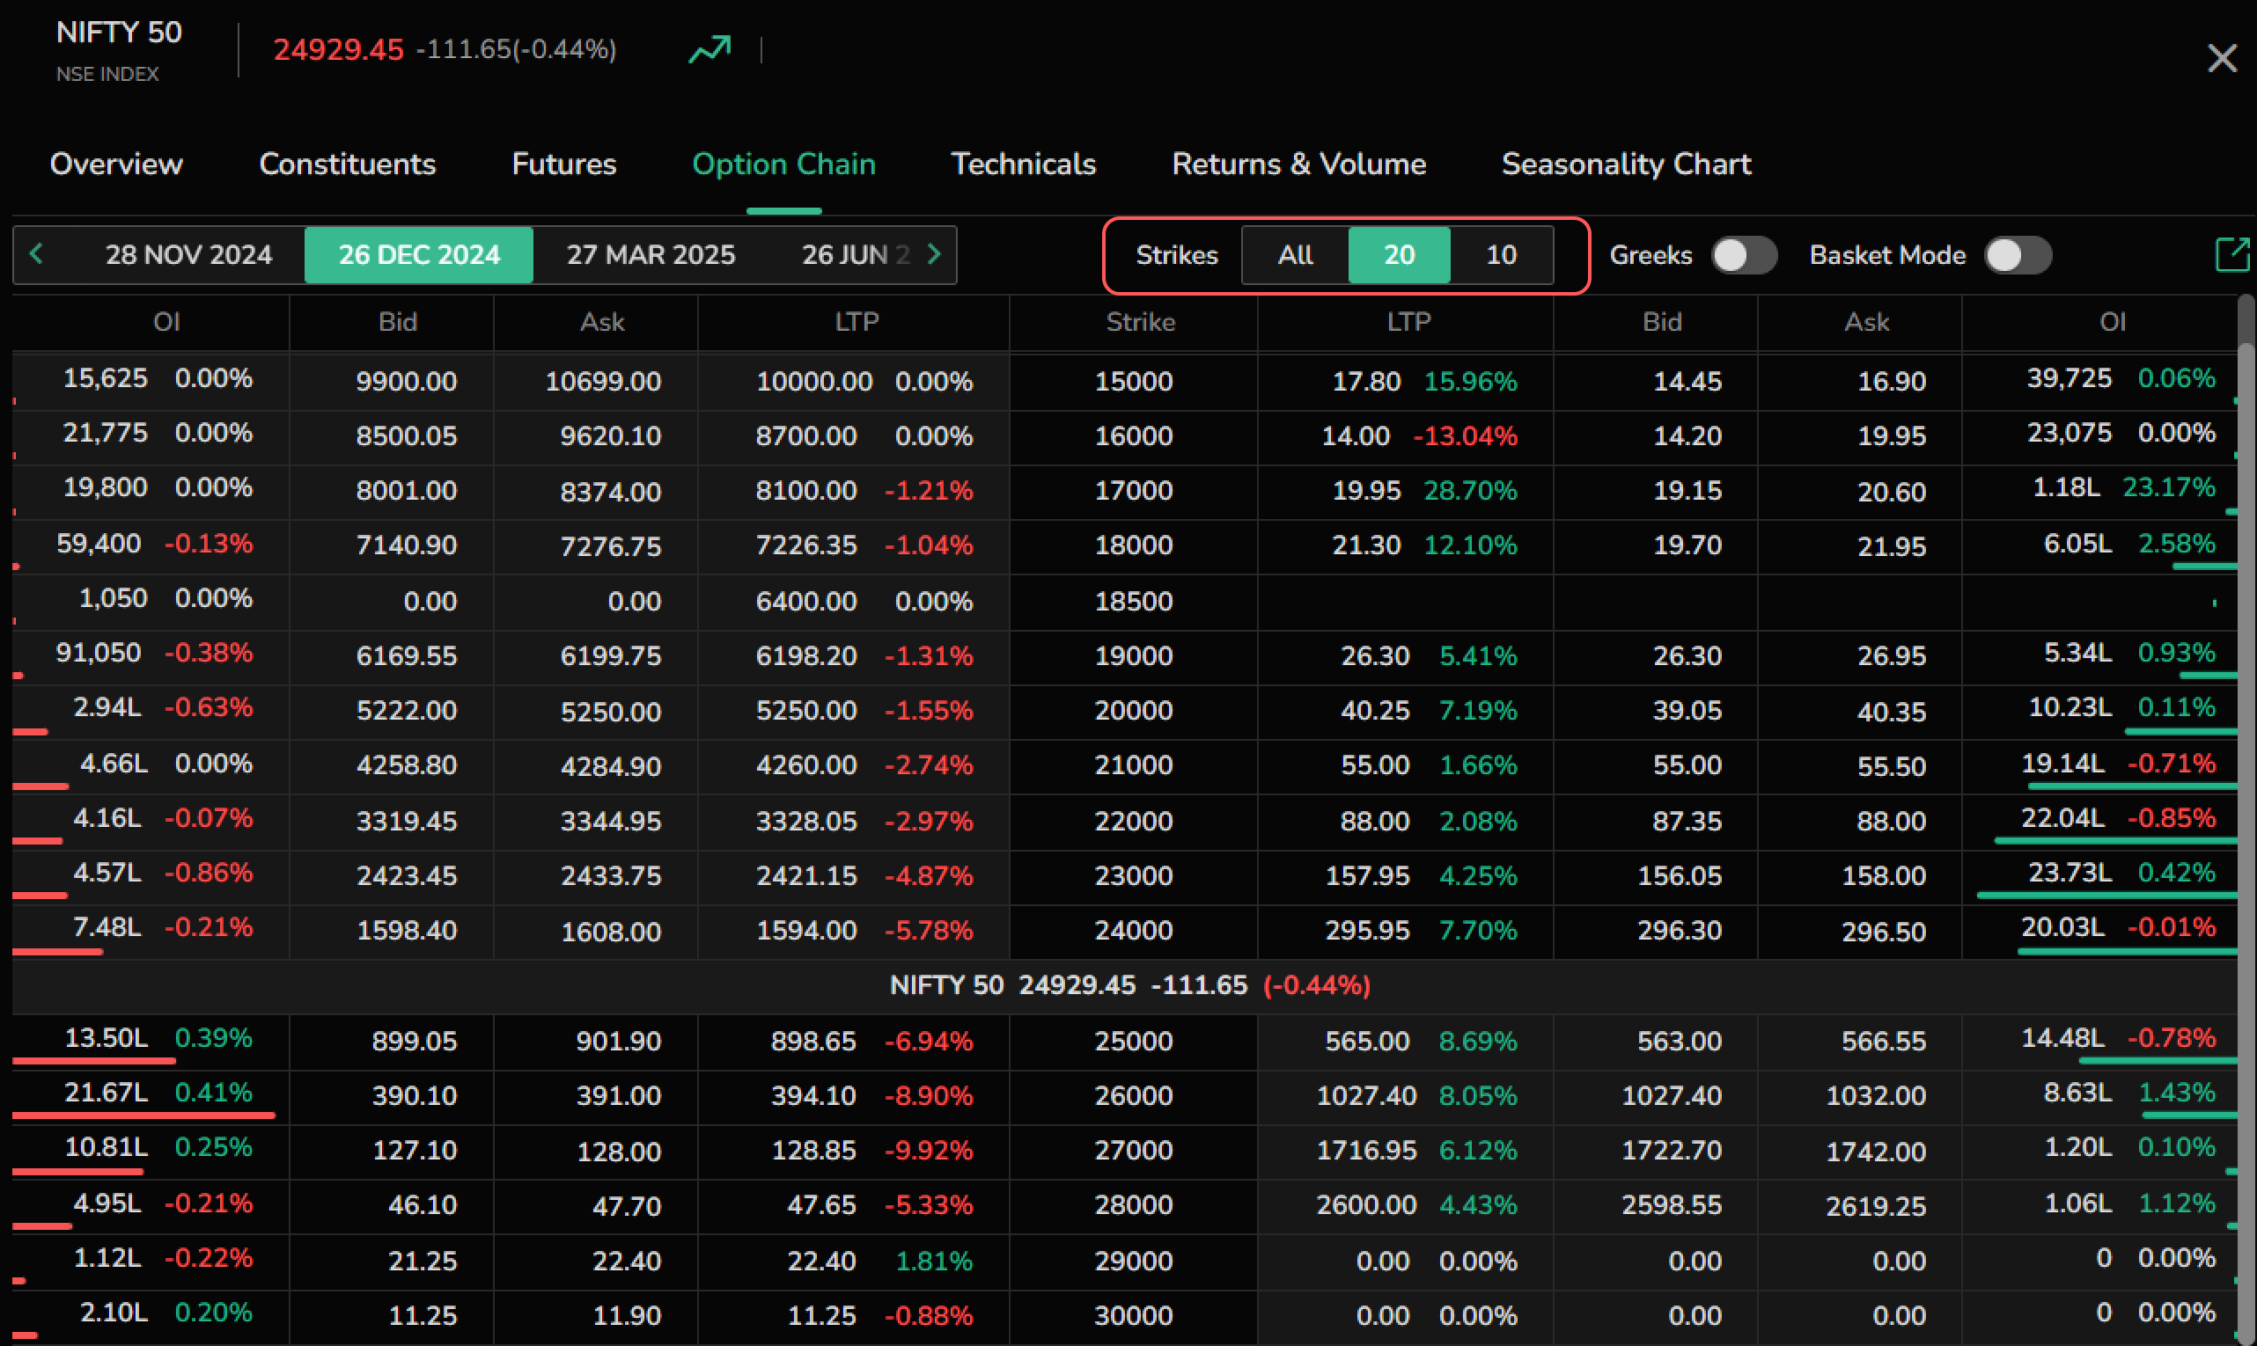Click put LTP 2600.00 for 28000 strike
This screenshot has width=2257, height=1346.
pos(1366,1204)
